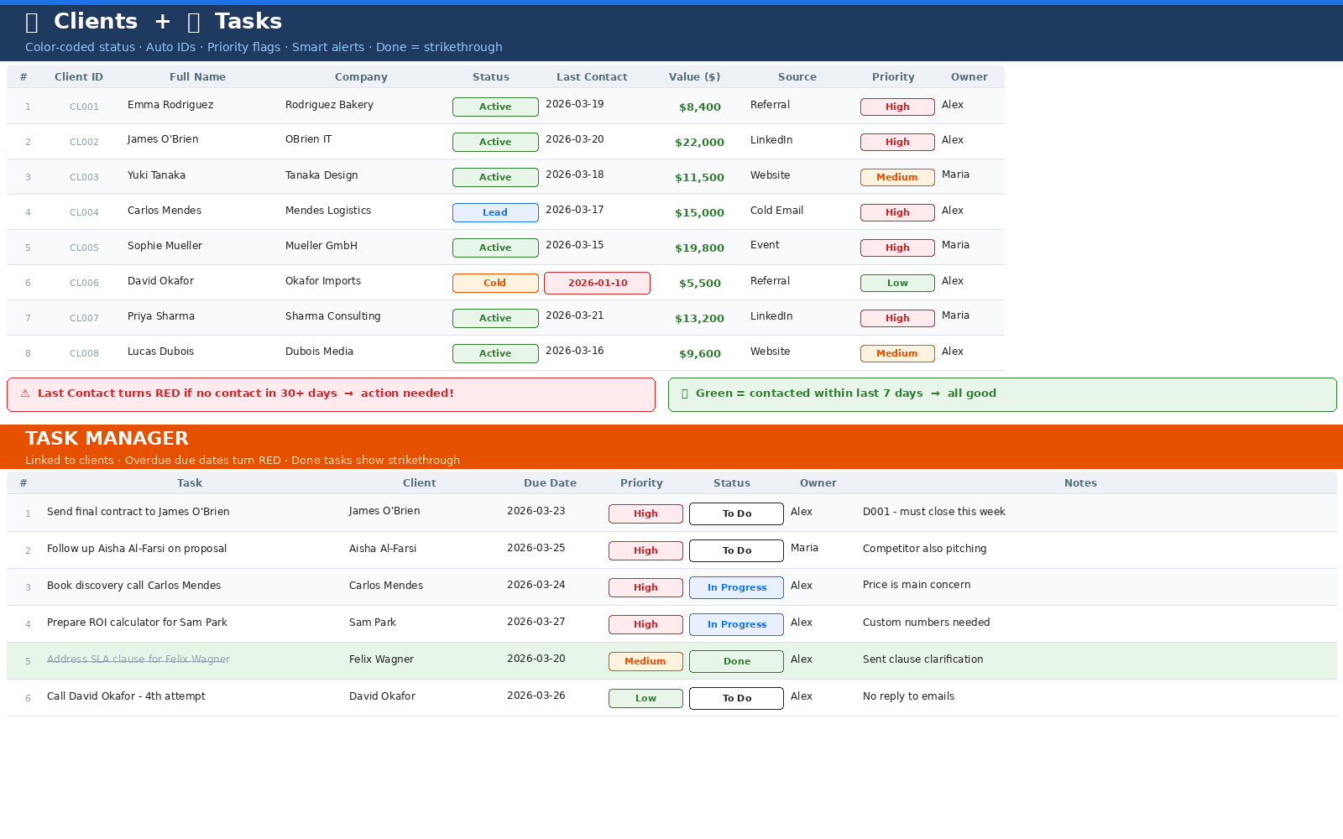Click the High priority badge for Priya Sharma
Image resolution: width=1343 pixels, height=839 pixels.
896,319
